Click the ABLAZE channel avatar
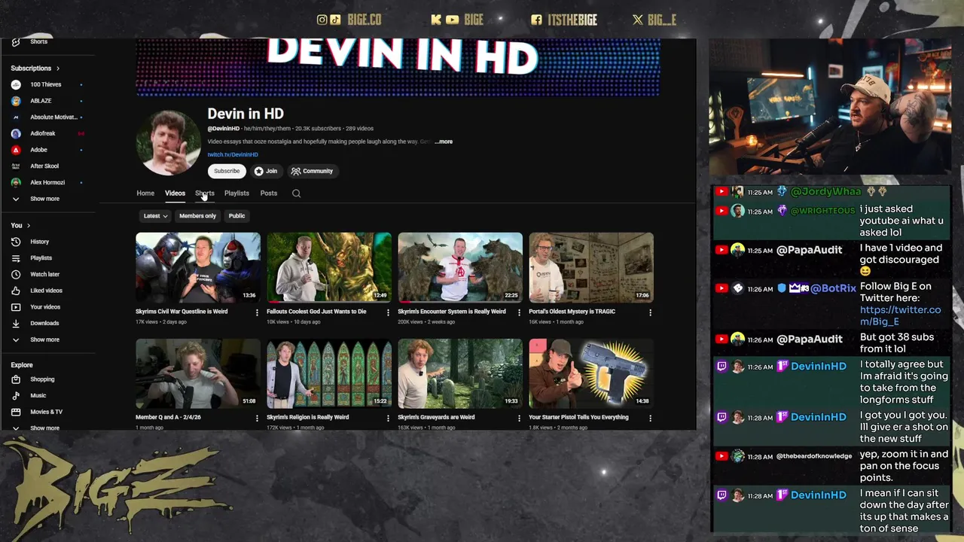The image size is (964, 542). pos(16,101)
